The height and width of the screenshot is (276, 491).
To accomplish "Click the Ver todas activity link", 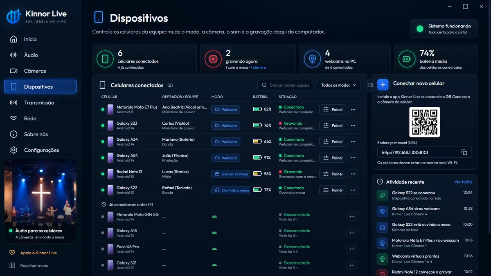I will click(x=464, y=182).
